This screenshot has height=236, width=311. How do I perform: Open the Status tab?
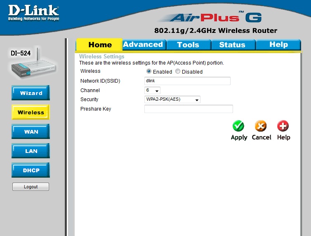233,45
